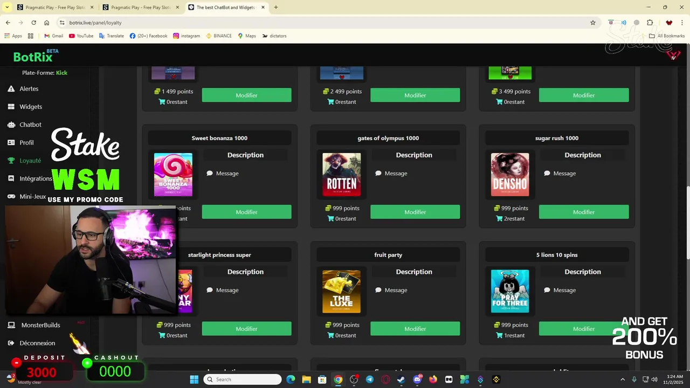Click Modifier on the 3 499 points card
Screen dimensions: 690x388
tap(584, 95)
